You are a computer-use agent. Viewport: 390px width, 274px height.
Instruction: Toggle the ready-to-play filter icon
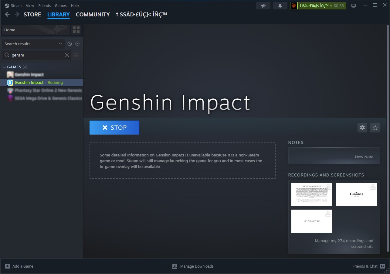(x=77, y=44)
